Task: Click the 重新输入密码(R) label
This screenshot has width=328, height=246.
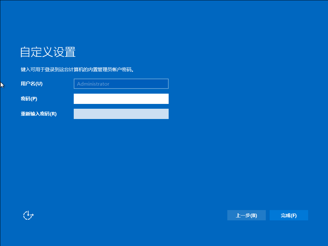Action: tap(39, 114)
